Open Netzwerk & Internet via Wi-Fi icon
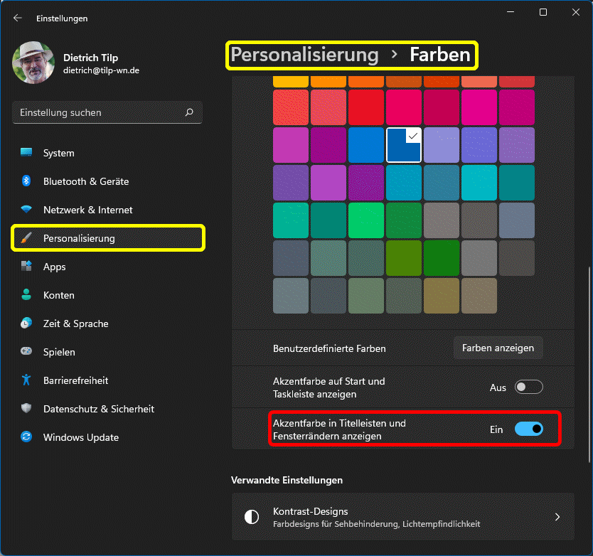The height and width of the screenshot is (556, 593). (x=26, y=210)
